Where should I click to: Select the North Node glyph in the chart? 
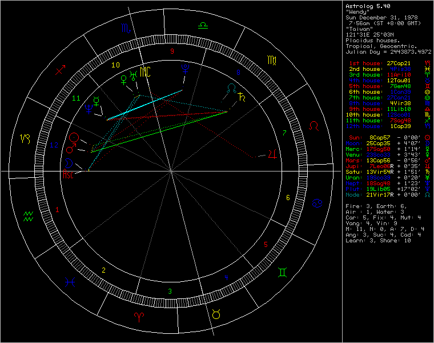231,87
